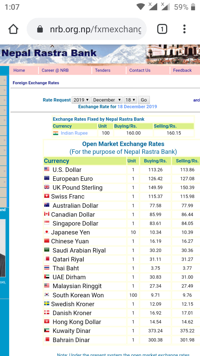Click the Thai Baht currency name
200x356 pixels.
(x=66, y=268)
